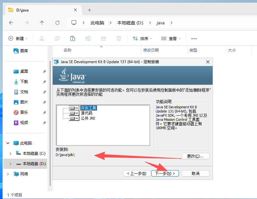Open the three-dot See more menu
This screenshot has width=257, height=199.
(x=194, y=39)
